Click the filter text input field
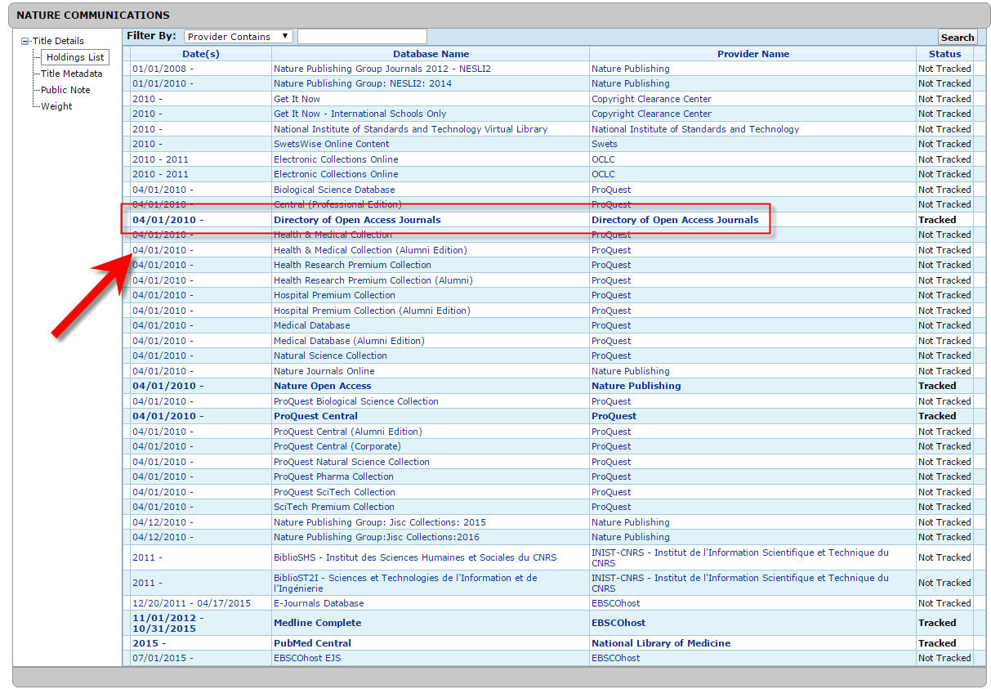Viewport: 991px width, 689px height. click(x=362, y=37)
